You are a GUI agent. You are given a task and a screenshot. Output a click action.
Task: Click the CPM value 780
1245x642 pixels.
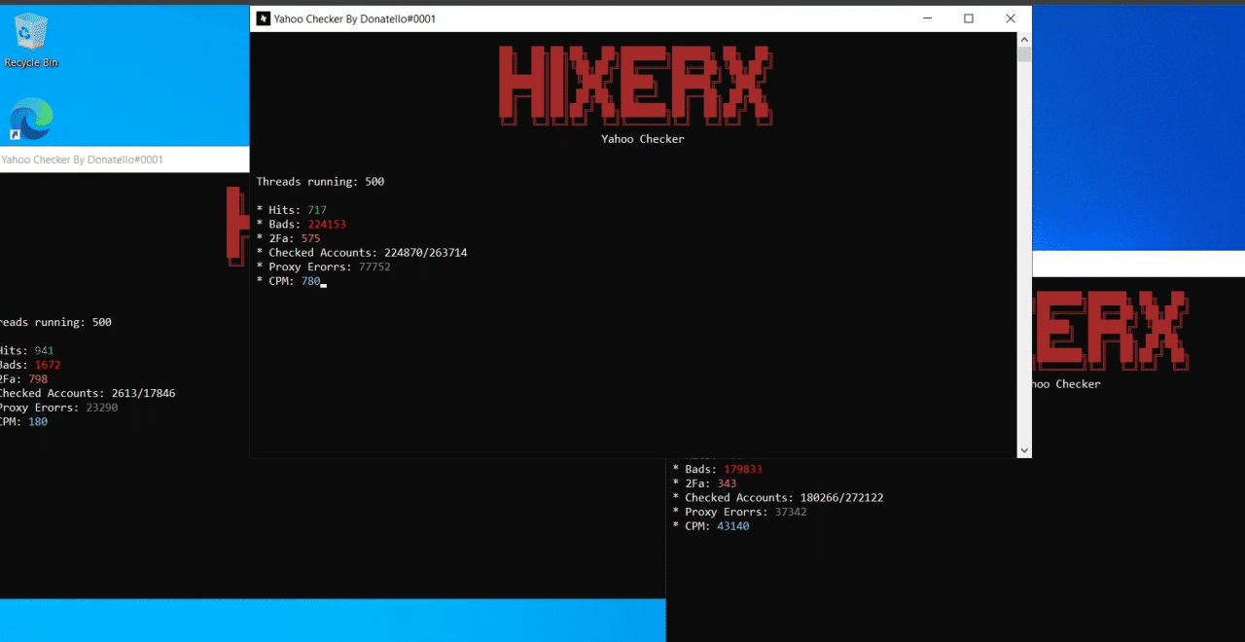point(310,281)
